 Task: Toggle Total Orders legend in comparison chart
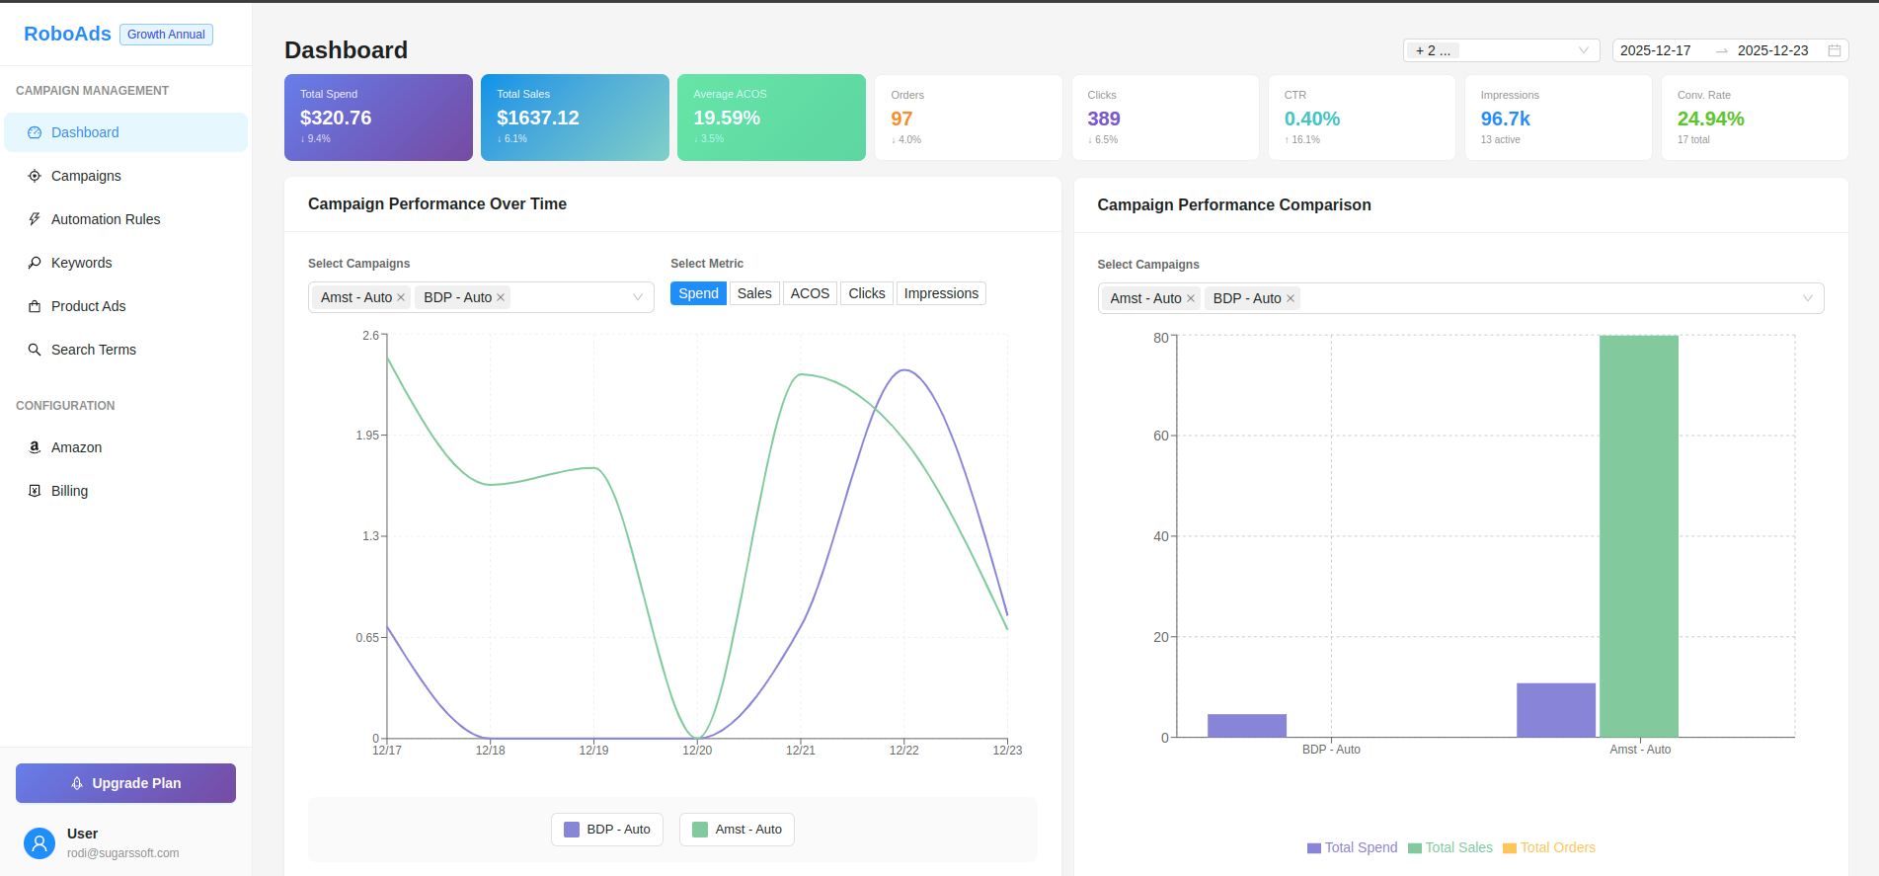pos(1549,847)
